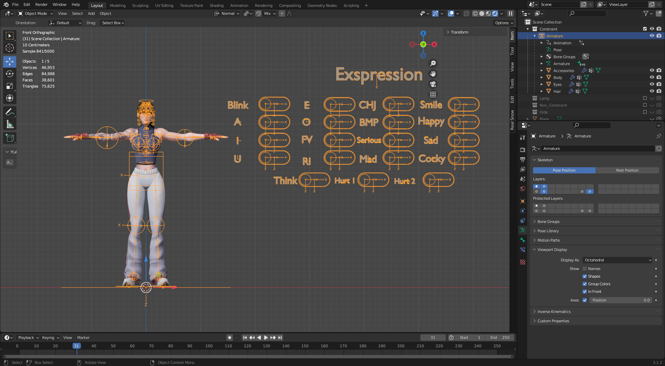Click the Rest Position button
Image resolution: width=665 pixels, height=366 pixels.
point(627,170)
